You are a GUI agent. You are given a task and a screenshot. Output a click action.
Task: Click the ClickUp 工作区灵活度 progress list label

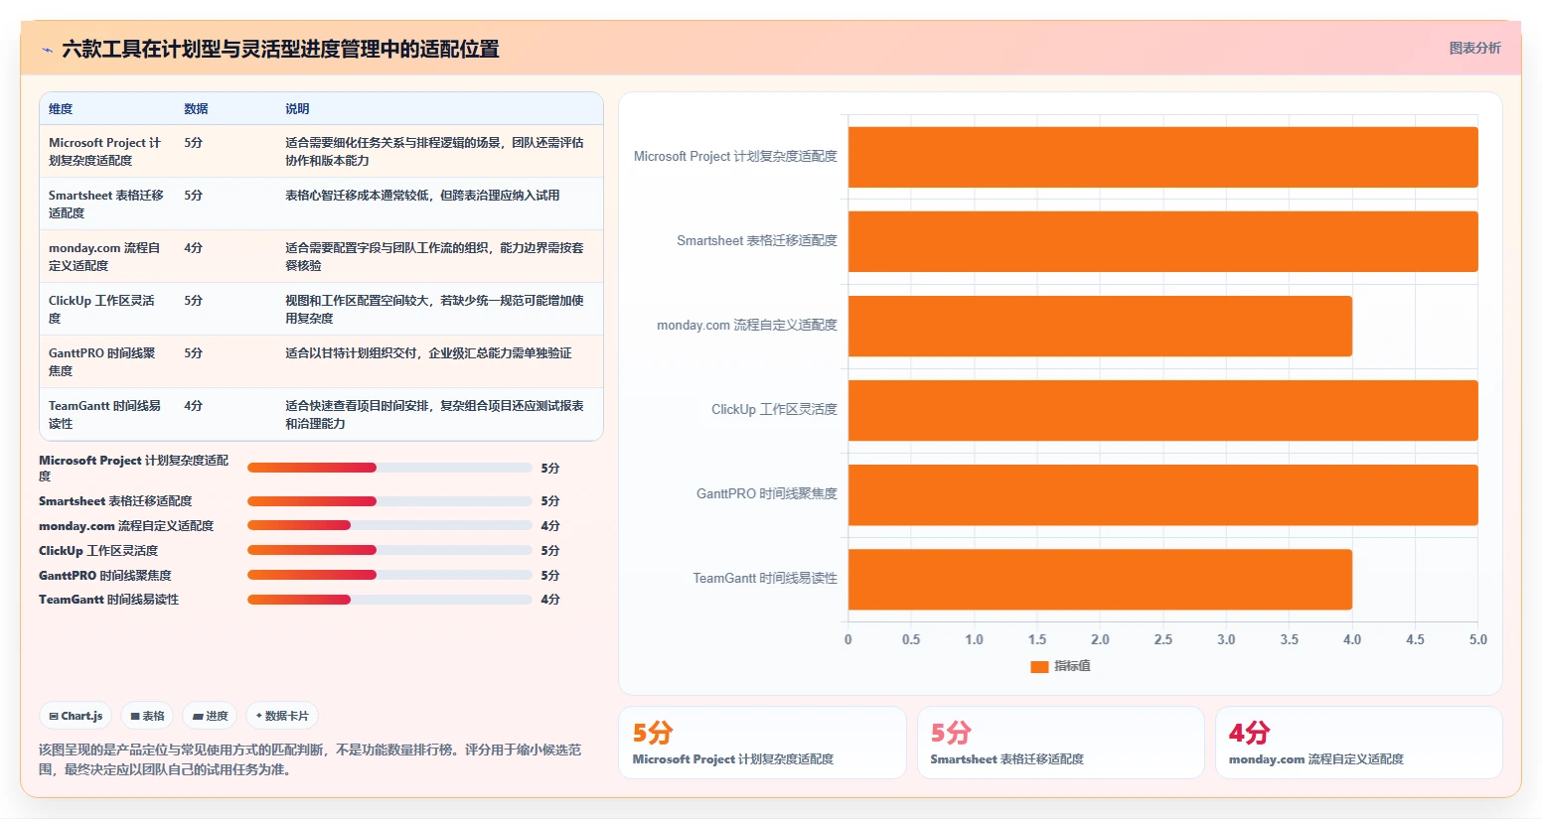pyautogui.click(x=98, y=551)
